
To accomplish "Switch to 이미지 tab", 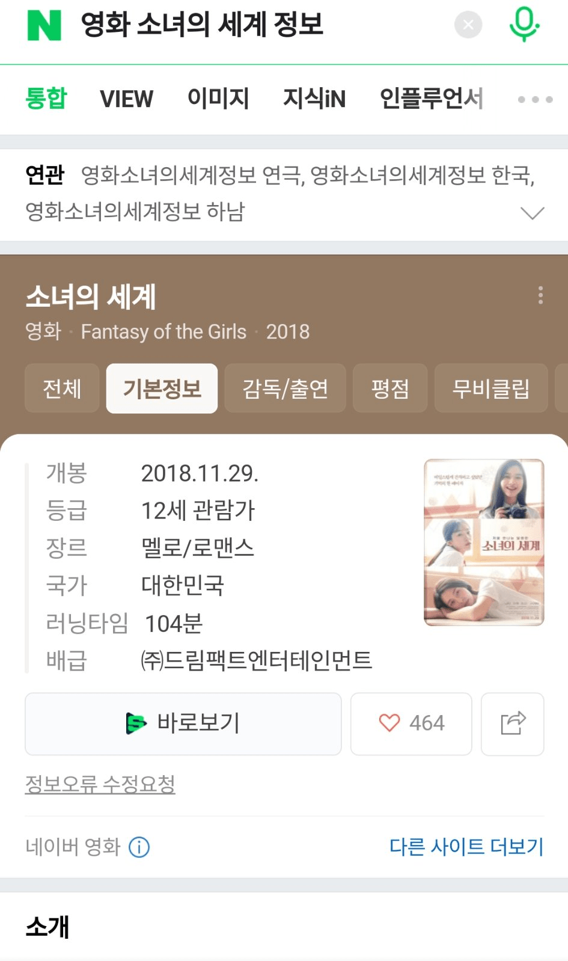I will pyautogui.click(x=218, y=98).
